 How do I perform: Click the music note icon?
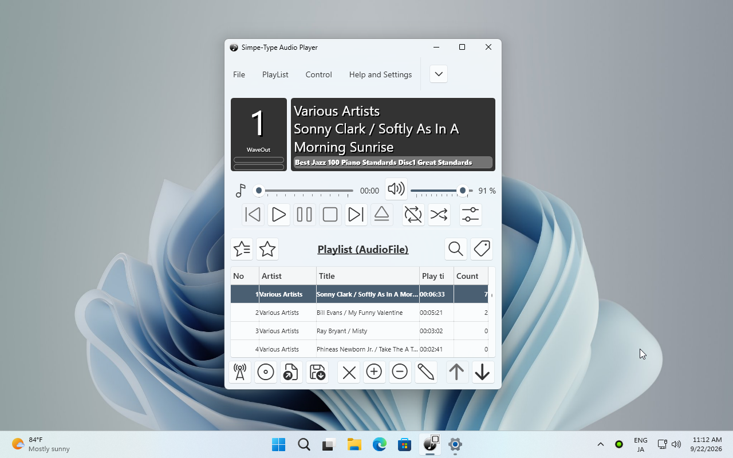tap(241, 191)
